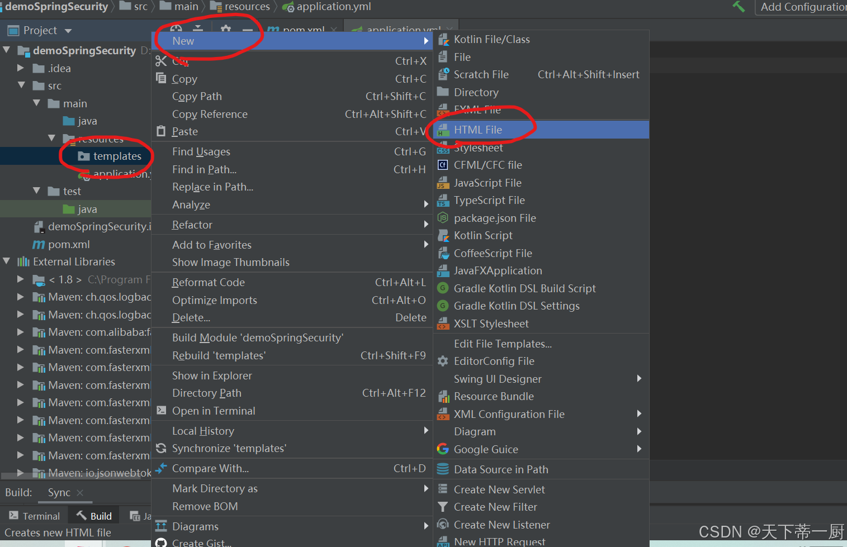Choose Compare With... entry
This screenshot has width=847, height=547.
[x=292, y=468]
